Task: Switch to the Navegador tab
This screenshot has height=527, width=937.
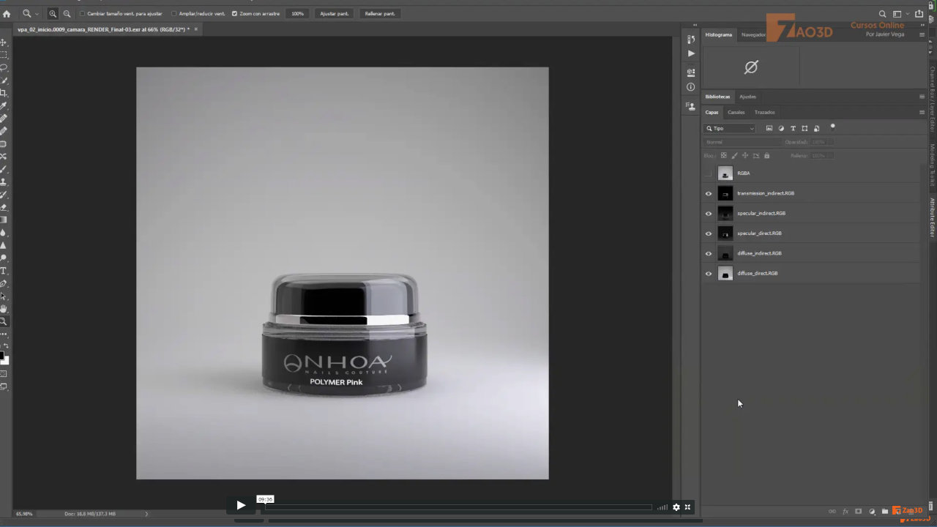Action: tap(753, 34)
